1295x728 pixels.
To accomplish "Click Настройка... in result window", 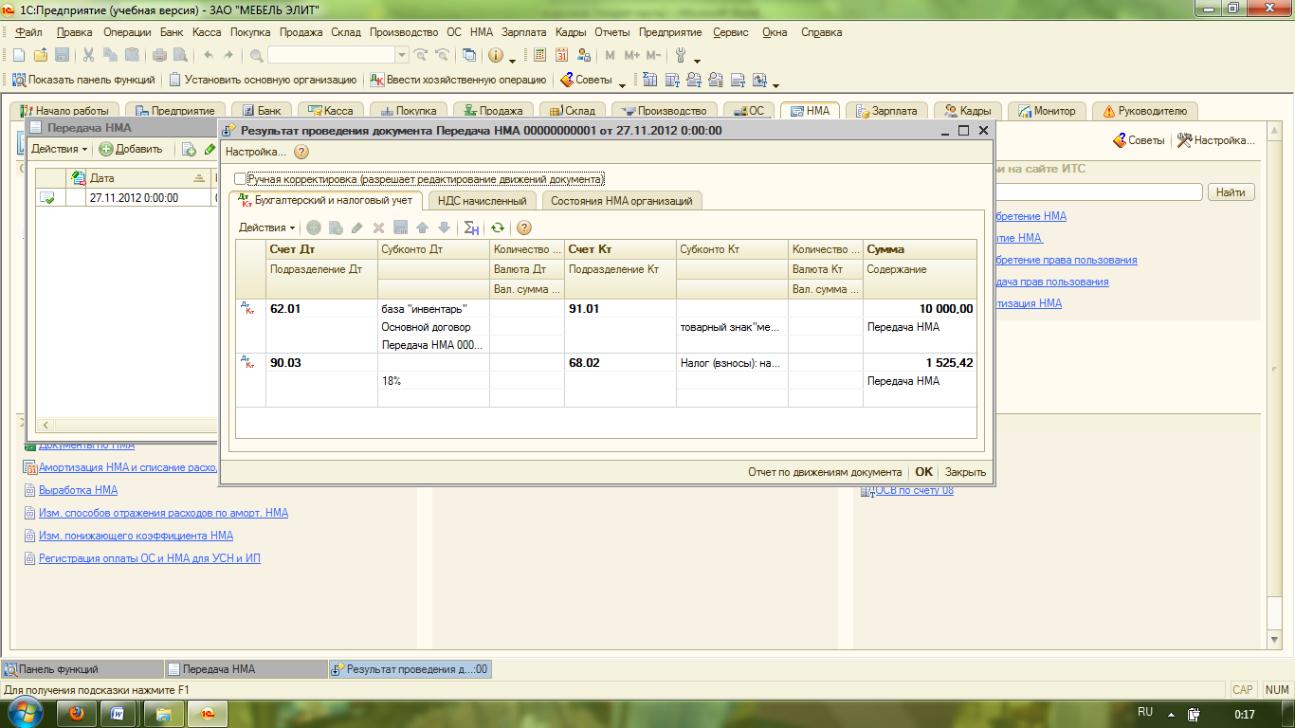I will pyautogui.click(x=255, y=152).
